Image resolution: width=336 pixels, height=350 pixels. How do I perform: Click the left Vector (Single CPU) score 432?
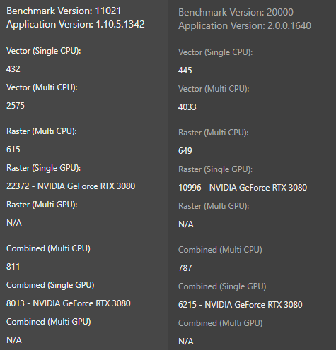[x=13, y=69]
